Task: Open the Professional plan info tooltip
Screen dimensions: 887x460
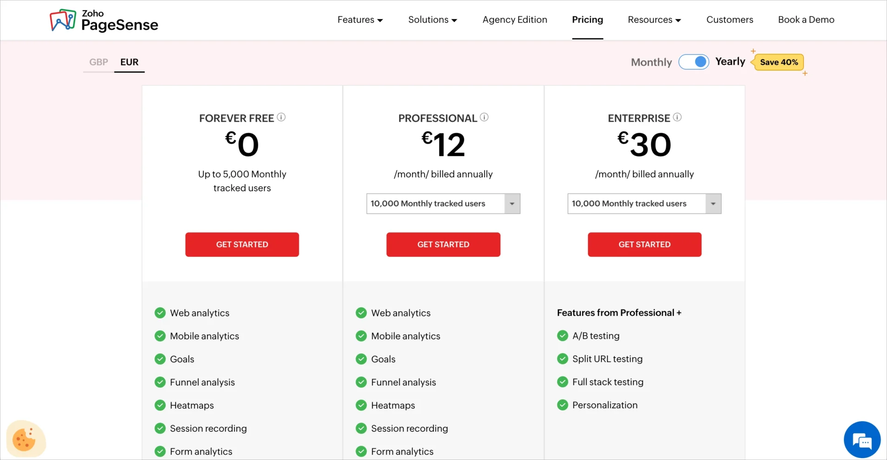Action: 484,117
